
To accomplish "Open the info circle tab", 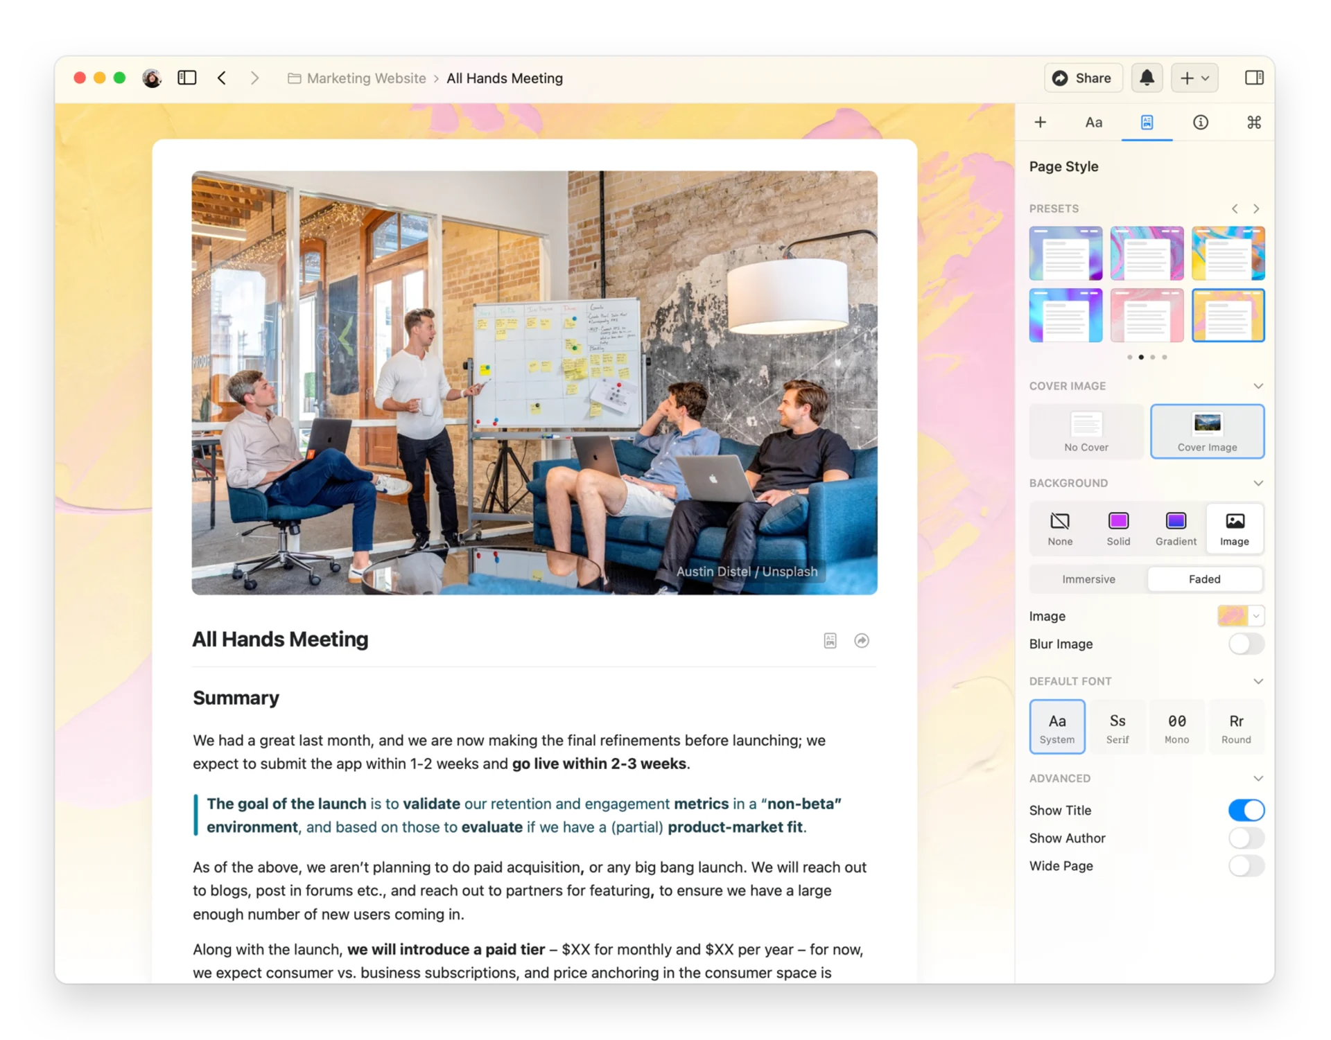I will [x=1200, y=123].
